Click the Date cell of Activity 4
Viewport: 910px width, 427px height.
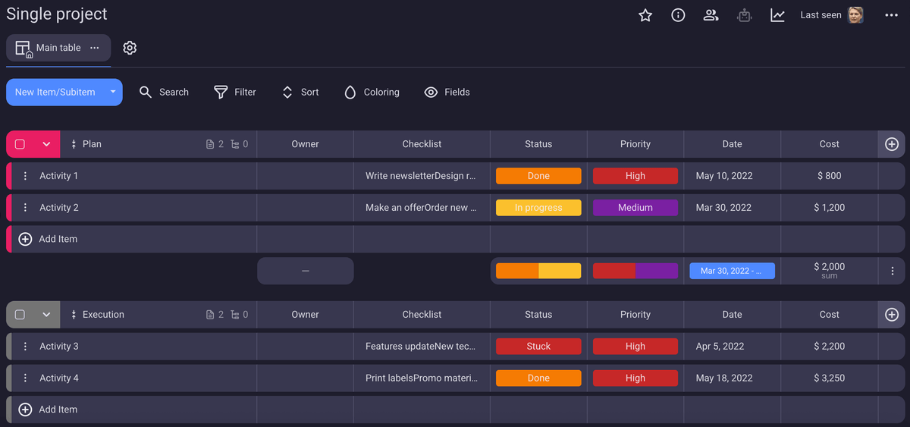tap(724, 378)
